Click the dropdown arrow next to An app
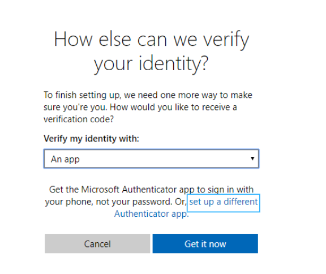The height and width of the screenshot is (274, 326). tap(252, 159)
